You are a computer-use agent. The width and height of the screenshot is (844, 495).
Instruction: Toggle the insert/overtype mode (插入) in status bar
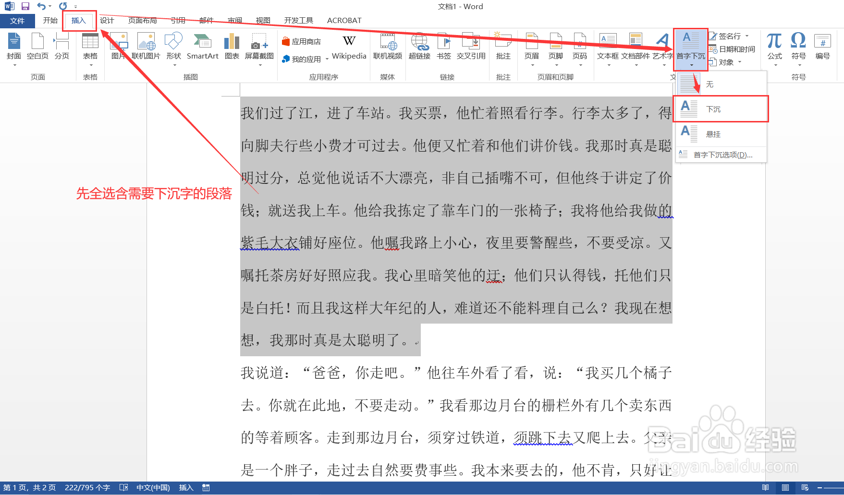pos(186,488)
